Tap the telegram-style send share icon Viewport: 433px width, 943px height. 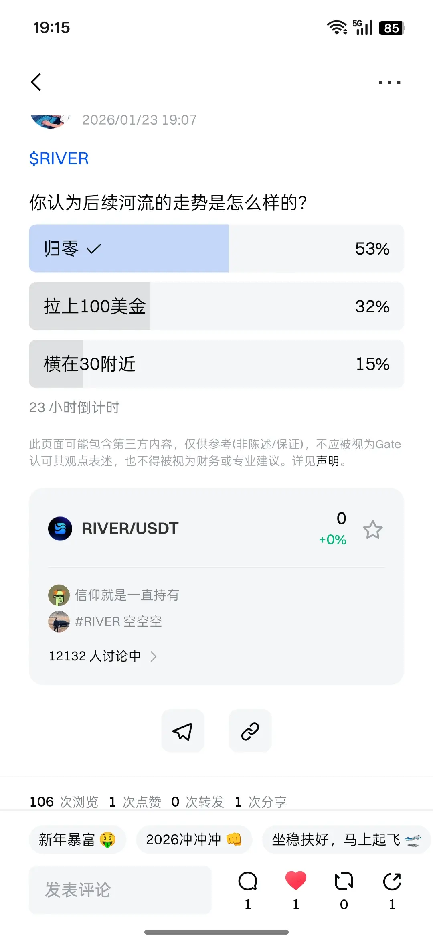coord(182,731)
